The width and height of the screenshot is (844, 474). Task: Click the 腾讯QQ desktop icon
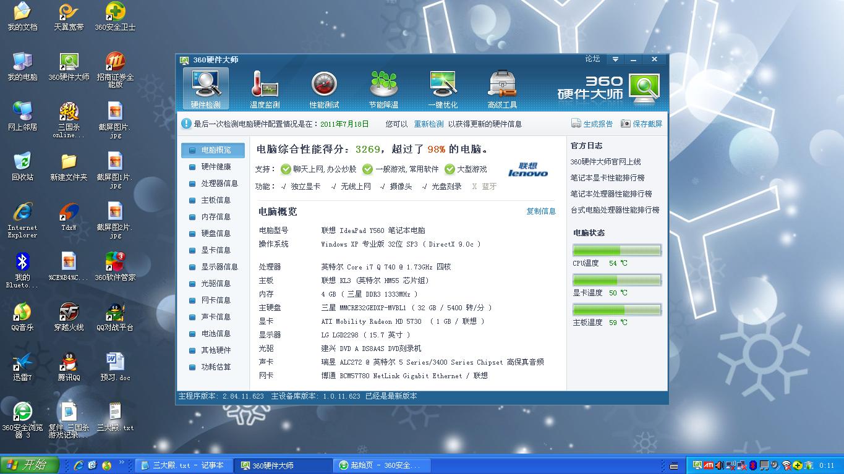point(69,367)
